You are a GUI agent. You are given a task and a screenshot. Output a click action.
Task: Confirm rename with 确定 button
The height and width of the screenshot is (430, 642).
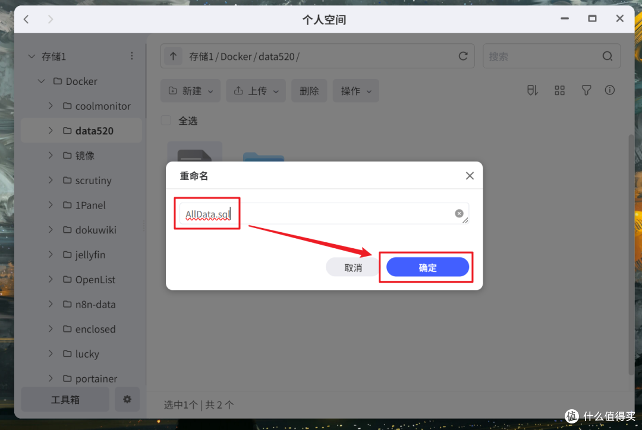(427, 267)
